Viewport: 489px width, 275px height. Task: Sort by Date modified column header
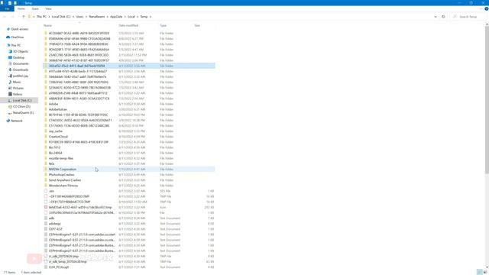click(128, 25)
